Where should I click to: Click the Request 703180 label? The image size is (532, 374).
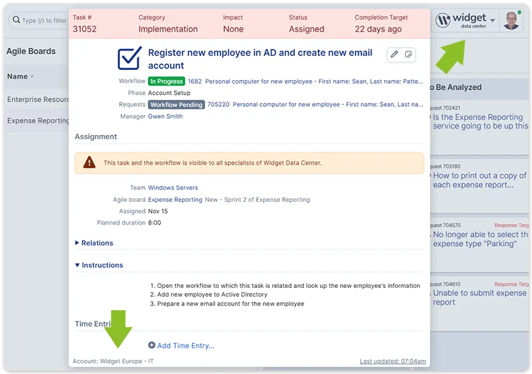(445, 166)
